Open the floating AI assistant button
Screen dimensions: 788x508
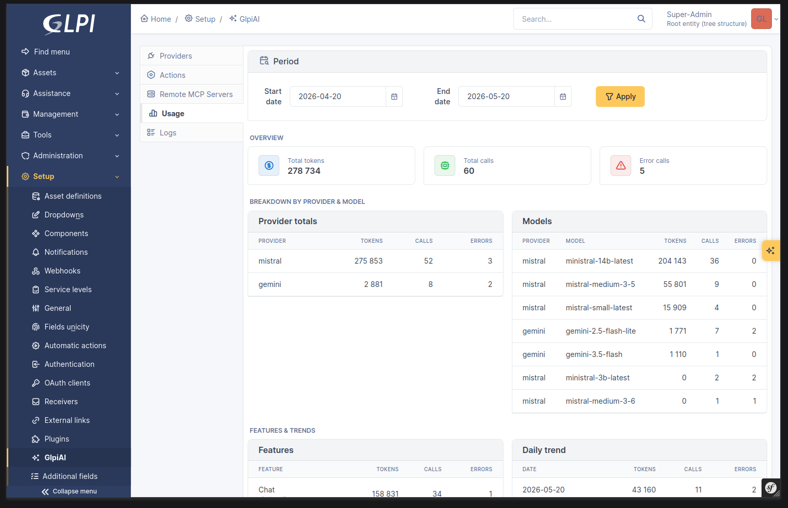[x=771, y=251]
